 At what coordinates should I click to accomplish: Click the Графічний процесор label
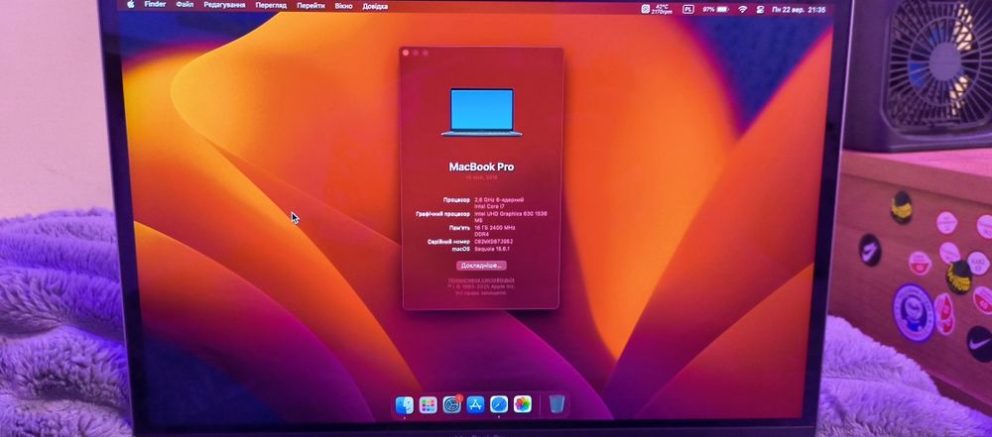point(442,214)
